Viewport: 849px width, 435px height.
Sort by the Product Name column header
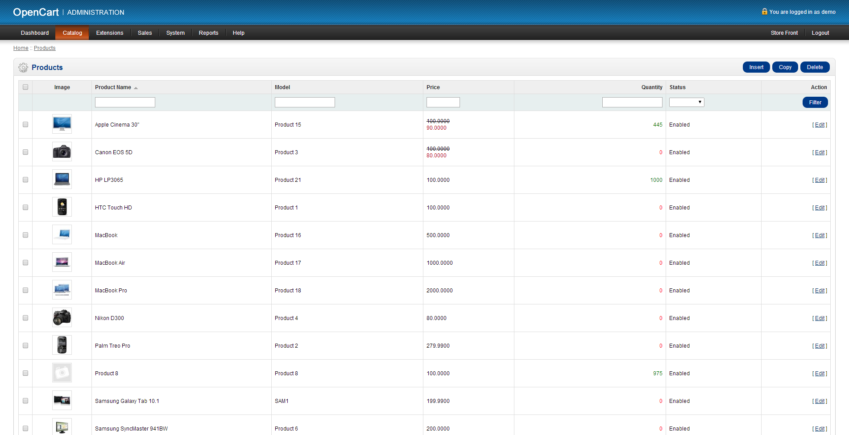113,87
